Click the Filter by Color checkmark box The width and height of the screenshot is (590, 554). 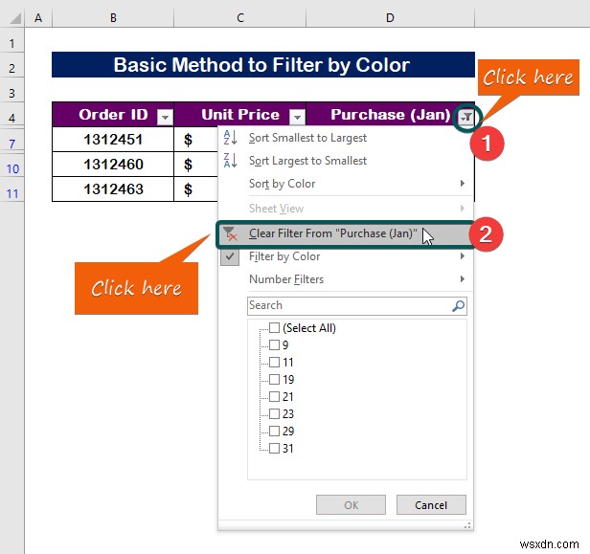point(230,256)
